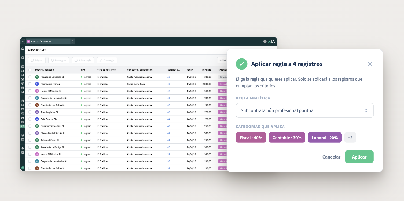Screen dimensions: 404x201
Task: Open the Regla analítica dropdown
Action: (304, 110)
